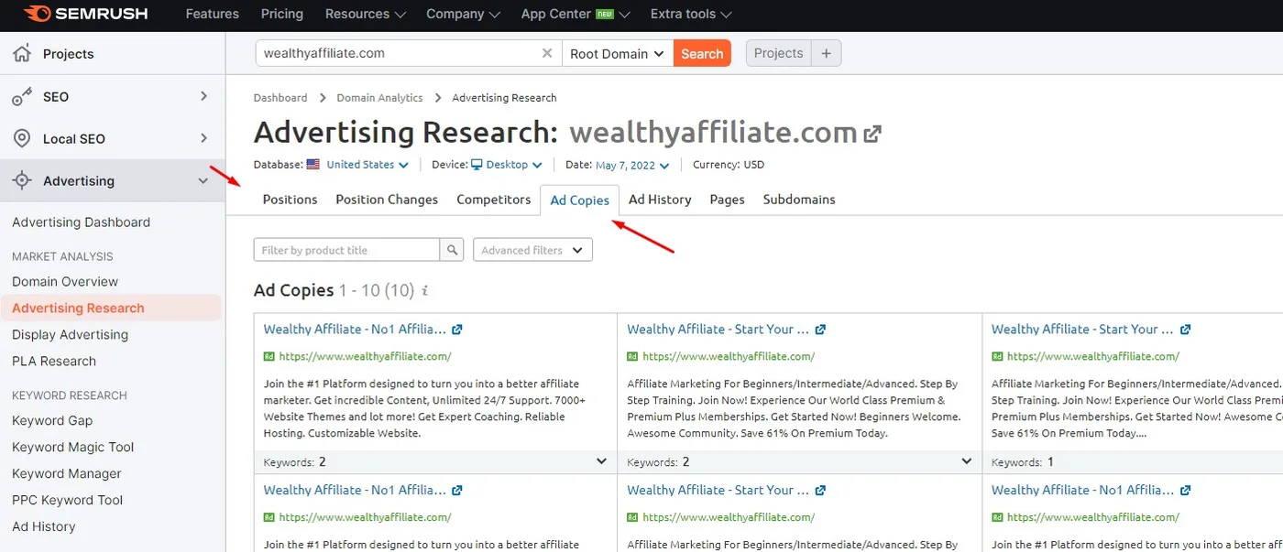Open Keyword Gap in sidebar
Screen dimensions: 1283x552
pyautogui.click(x=52, y=421)
